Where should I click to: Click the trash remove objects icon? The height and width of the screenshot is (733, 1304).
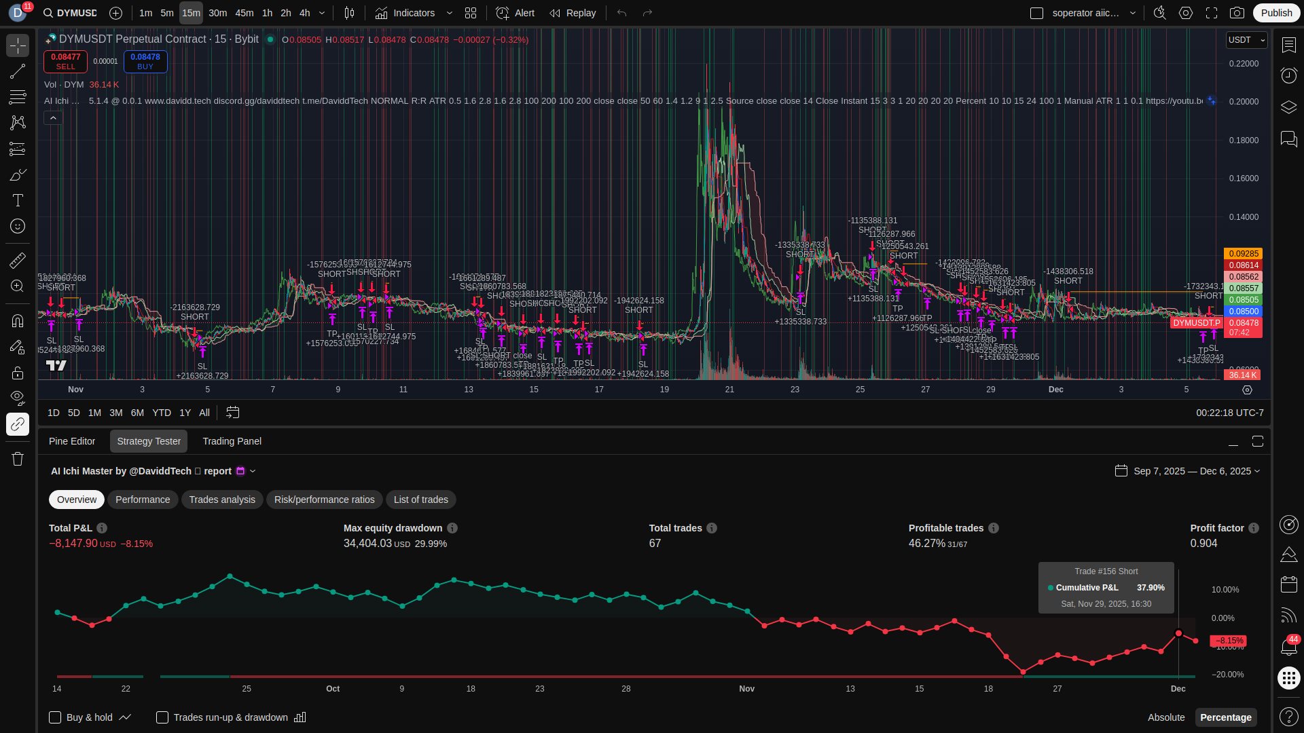pyautogui.click(x=18, y=459)
